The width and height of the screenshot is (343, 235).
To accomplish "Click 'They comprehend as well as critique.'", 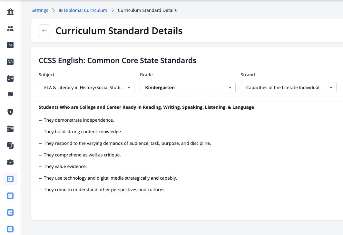I will tap(82, 155).
